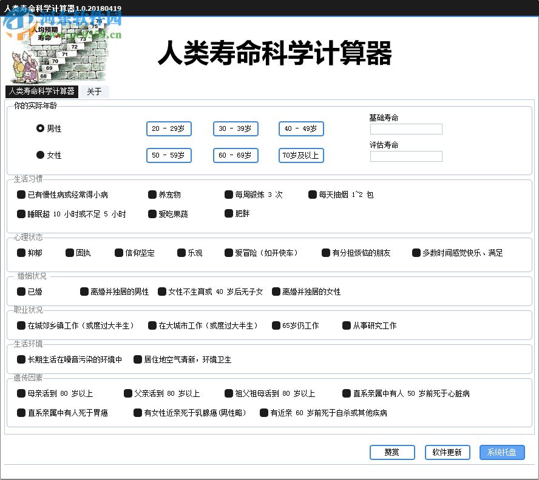This screenshot has width=539, height=480.
Task: Toggle the 肥胖 checkbox
Action: 228,214
